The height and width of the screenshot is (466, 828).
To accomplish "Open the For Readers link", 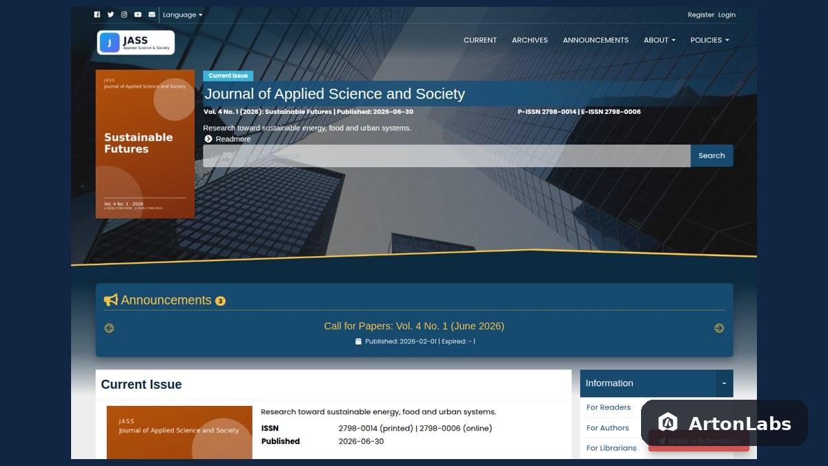I will tap(609, 407).
